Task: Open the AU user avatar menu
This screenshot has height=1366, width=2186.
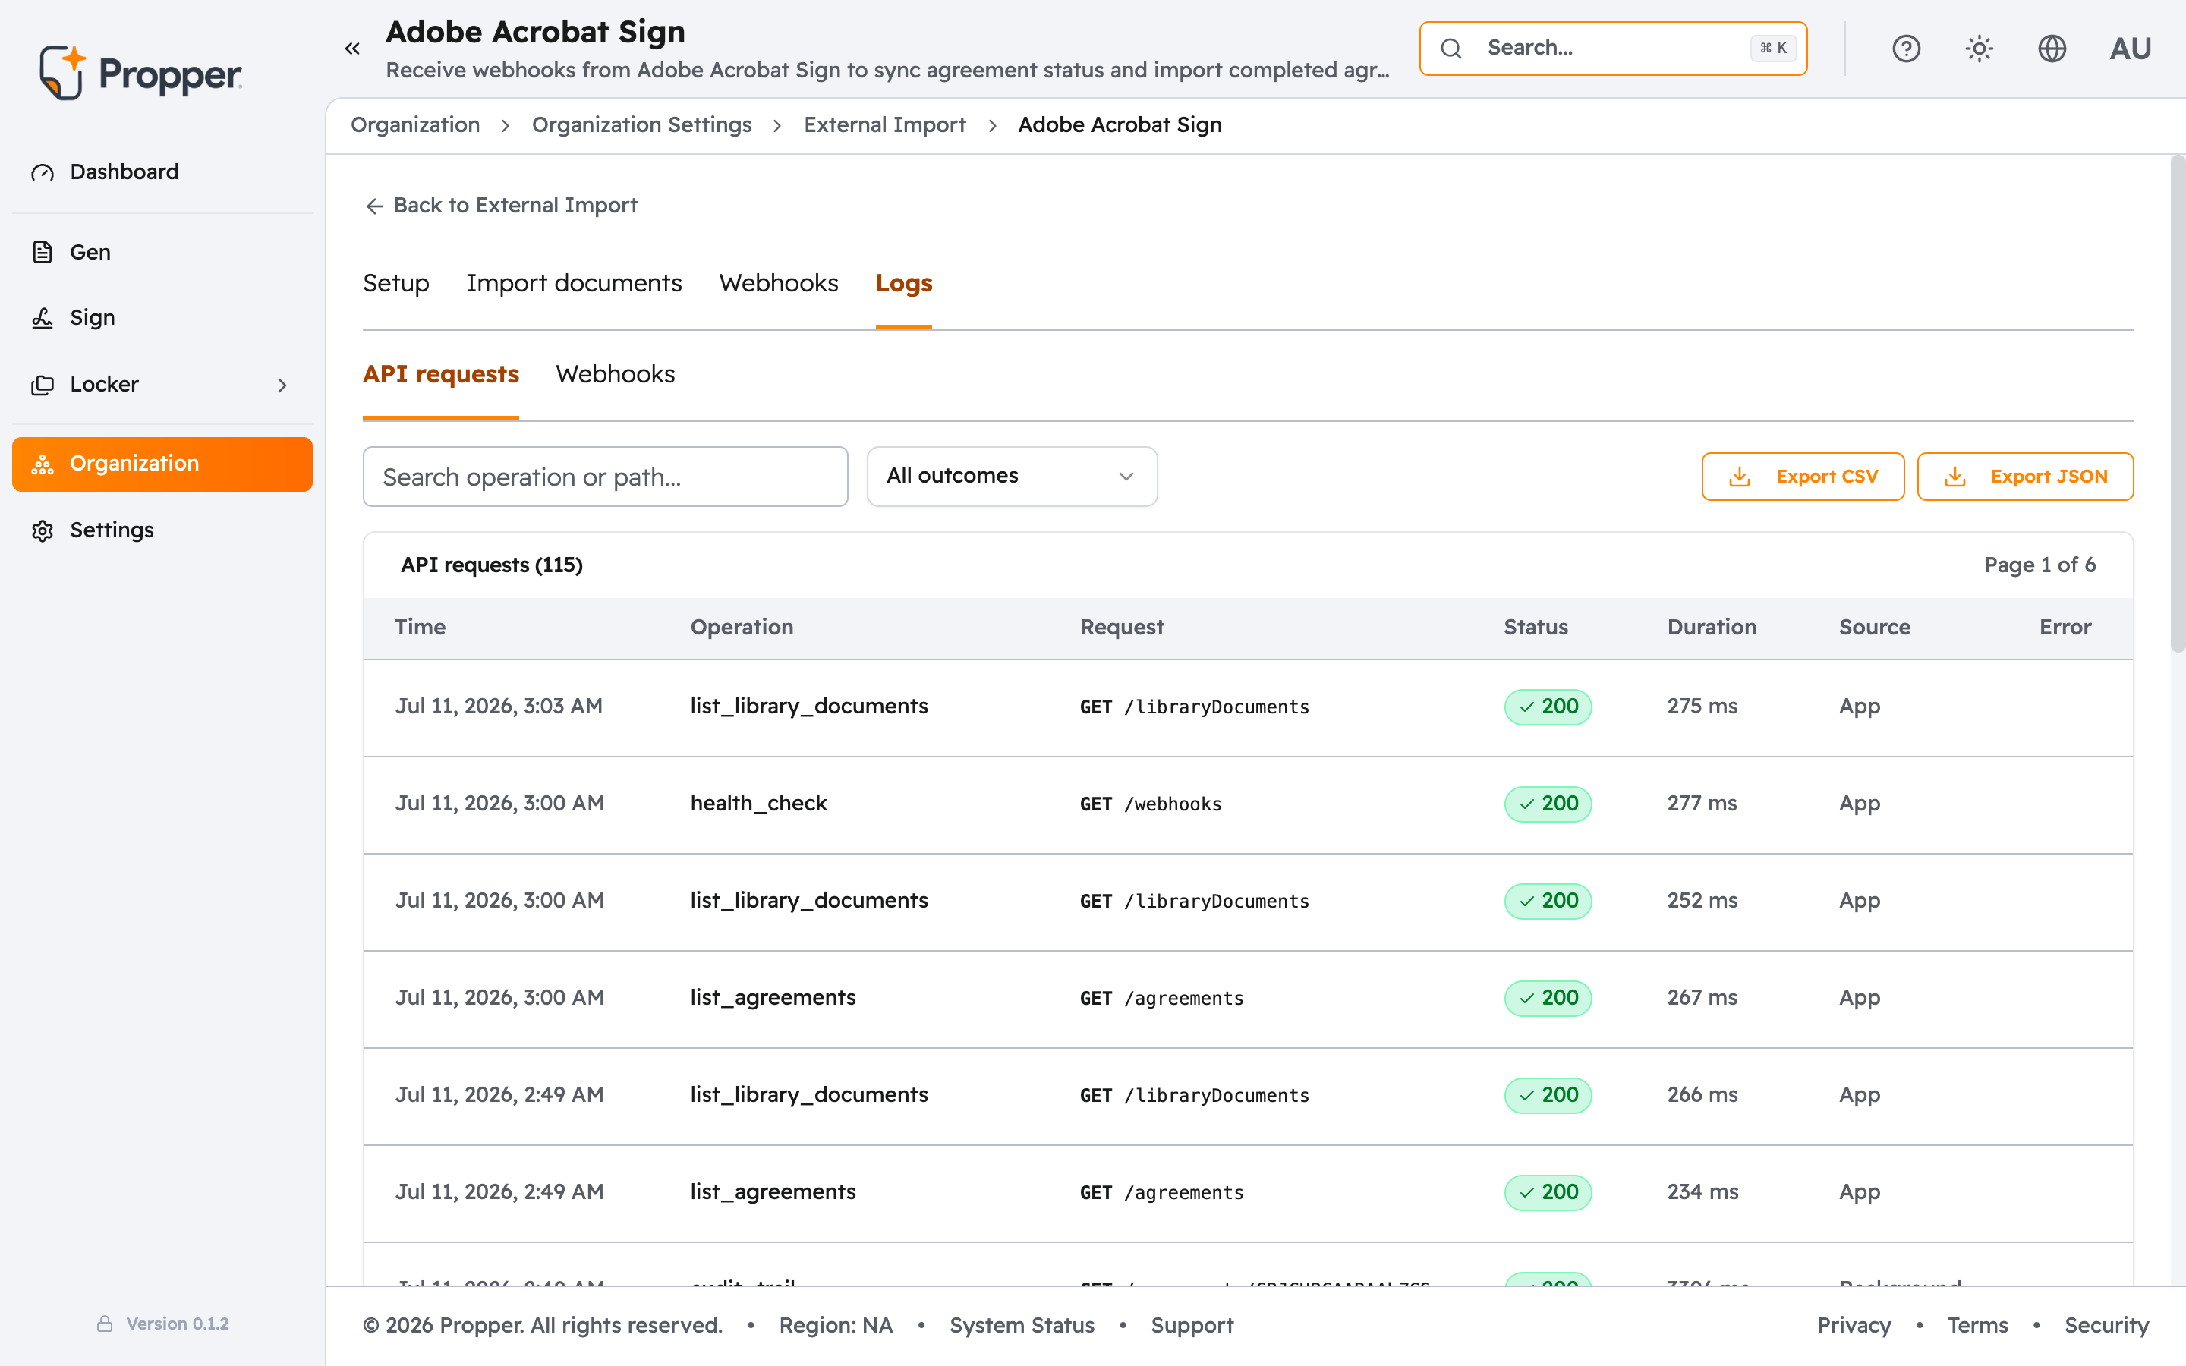Action: [x=2130, y=49]
